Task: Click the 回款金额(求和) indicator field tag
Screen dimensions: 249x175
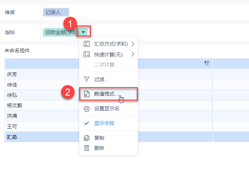Action: pos(62,32)
